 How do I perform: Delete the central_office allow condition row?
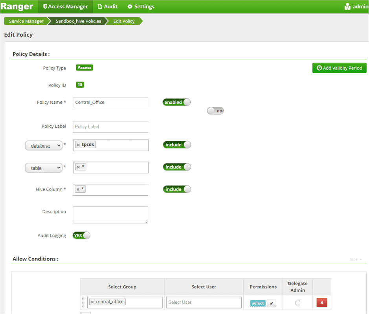click(322, 303)
